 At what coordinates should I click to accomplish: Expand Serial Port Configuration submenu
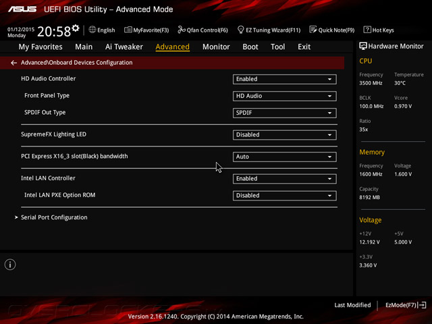click(54, 217)
